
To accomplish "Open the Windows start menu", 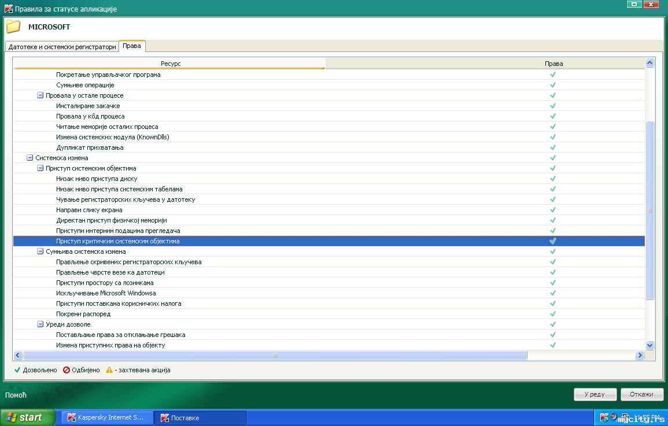I will pos(28,417).
